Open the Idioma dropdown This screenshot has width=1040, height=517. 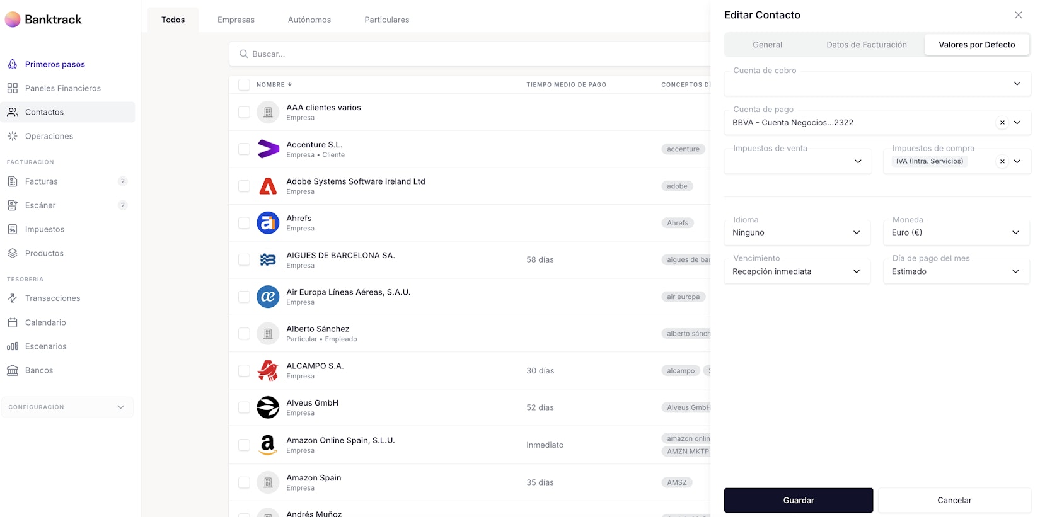pos(797,233)
